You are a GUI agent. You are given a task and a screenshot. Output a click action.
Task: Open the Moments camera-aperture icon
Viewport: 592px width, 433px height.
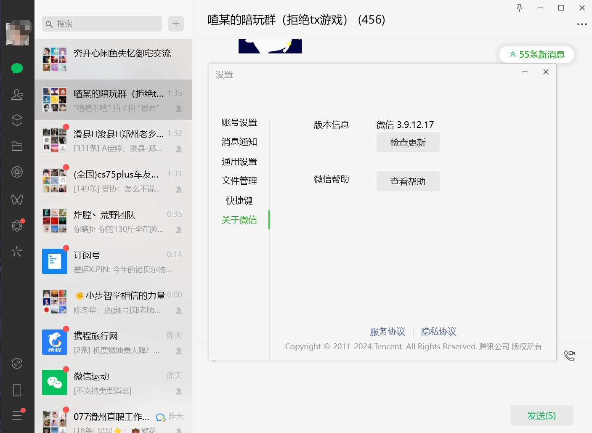(x=17, y=172)
